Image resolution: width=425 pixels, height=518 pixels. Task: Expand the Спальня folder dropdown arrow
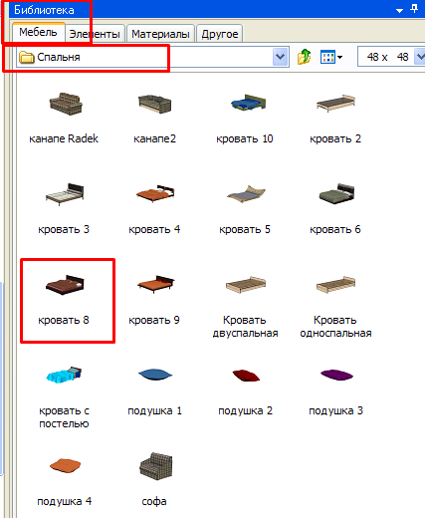click(x=280, y=57)
